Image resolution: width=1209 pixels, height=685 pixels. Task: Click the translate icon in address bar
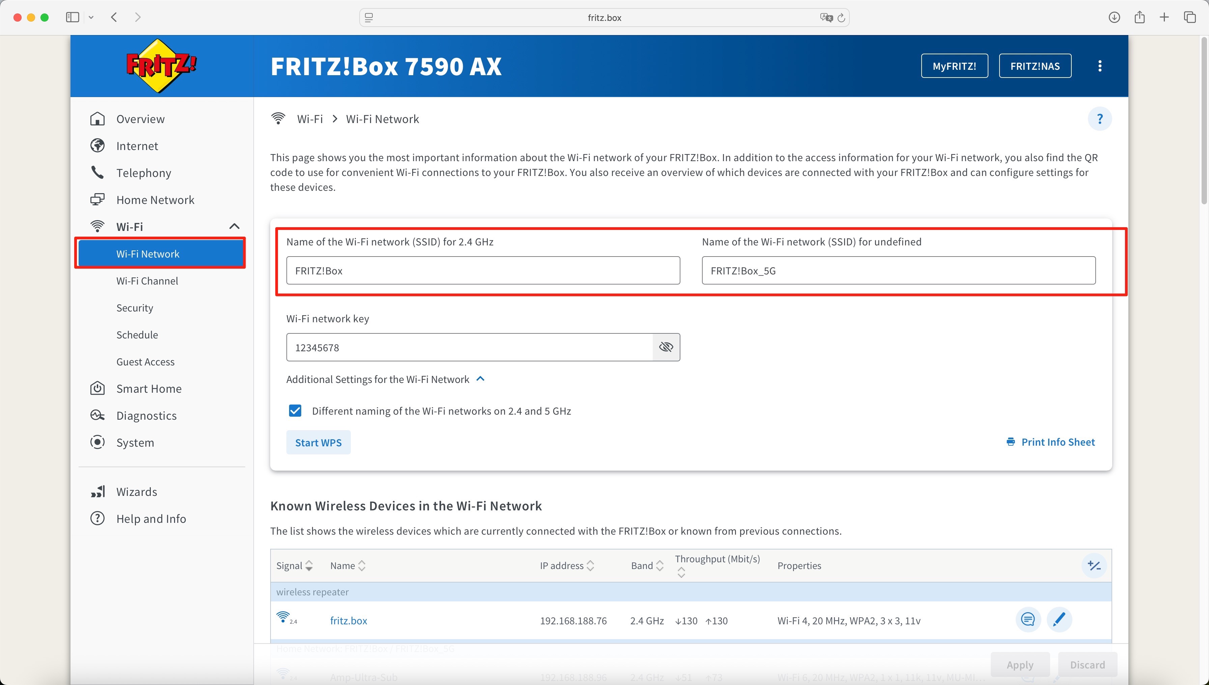826,18
